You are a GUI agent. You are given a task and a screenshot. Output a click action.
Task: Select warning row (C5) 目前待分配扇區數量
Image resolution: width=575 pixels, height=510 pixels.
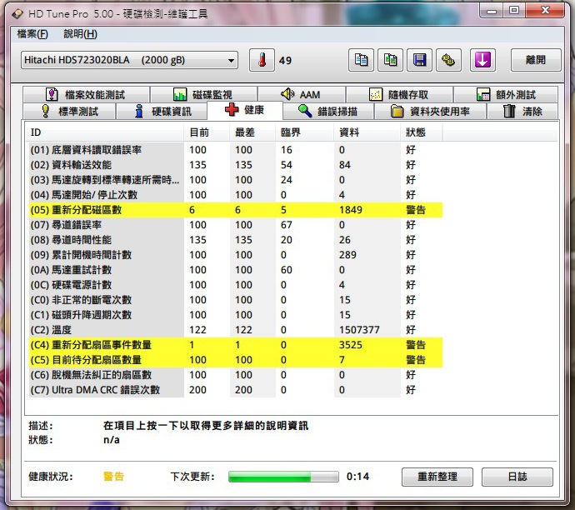(236, 360)
